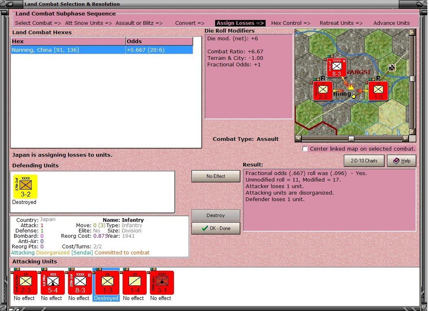This screenshot has height=311, width=429.
Task: Click the +5.667 (20:6) odds cell
Action: pyautogui.click(x=159, y=50)
